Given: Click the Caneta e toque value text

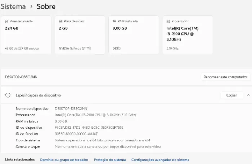Looking at the screenshot, I should tap(108, 147).
